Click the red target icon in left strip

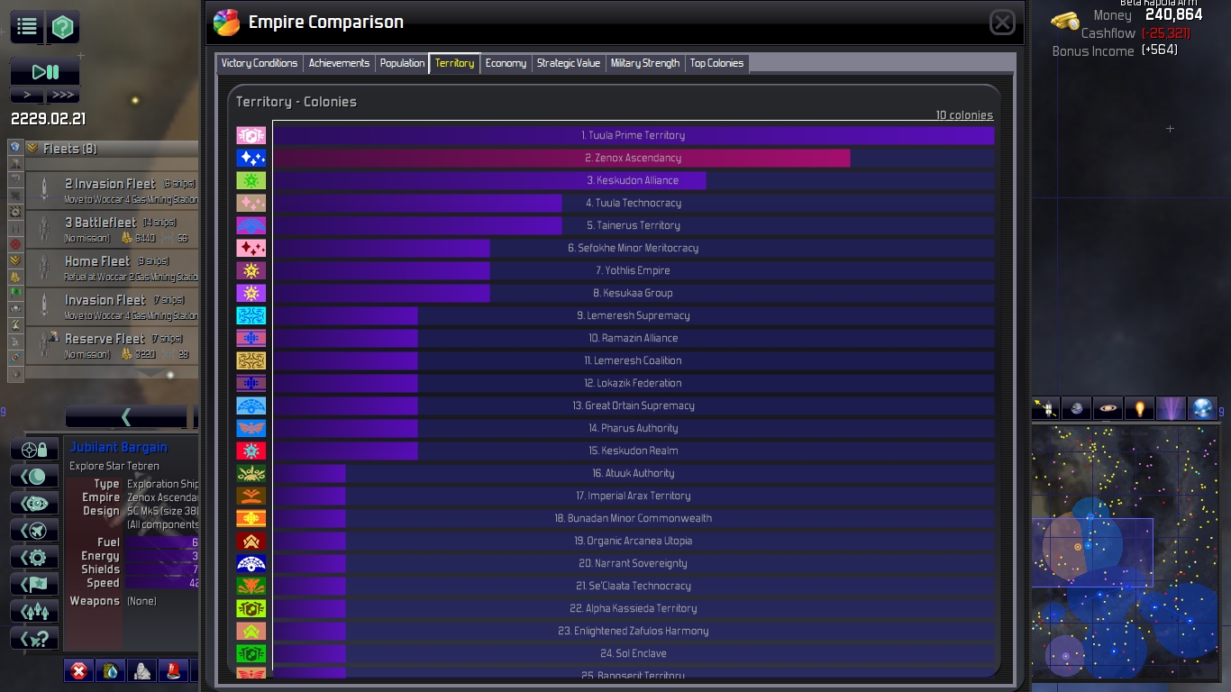(15, 244)
